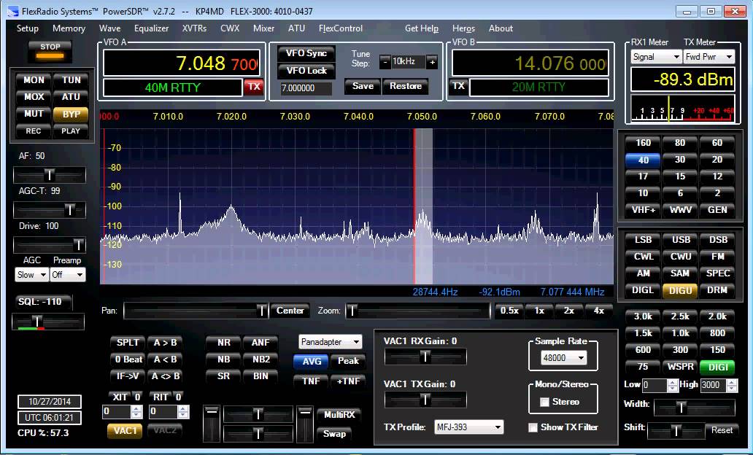
Task: Click the filter Reset button
Action: point(722,430)
